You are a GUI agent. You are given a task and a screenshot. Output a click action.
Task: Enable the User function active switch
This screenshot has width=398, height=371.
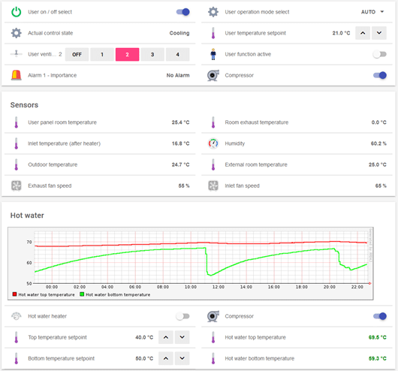(x=380, y=54)
